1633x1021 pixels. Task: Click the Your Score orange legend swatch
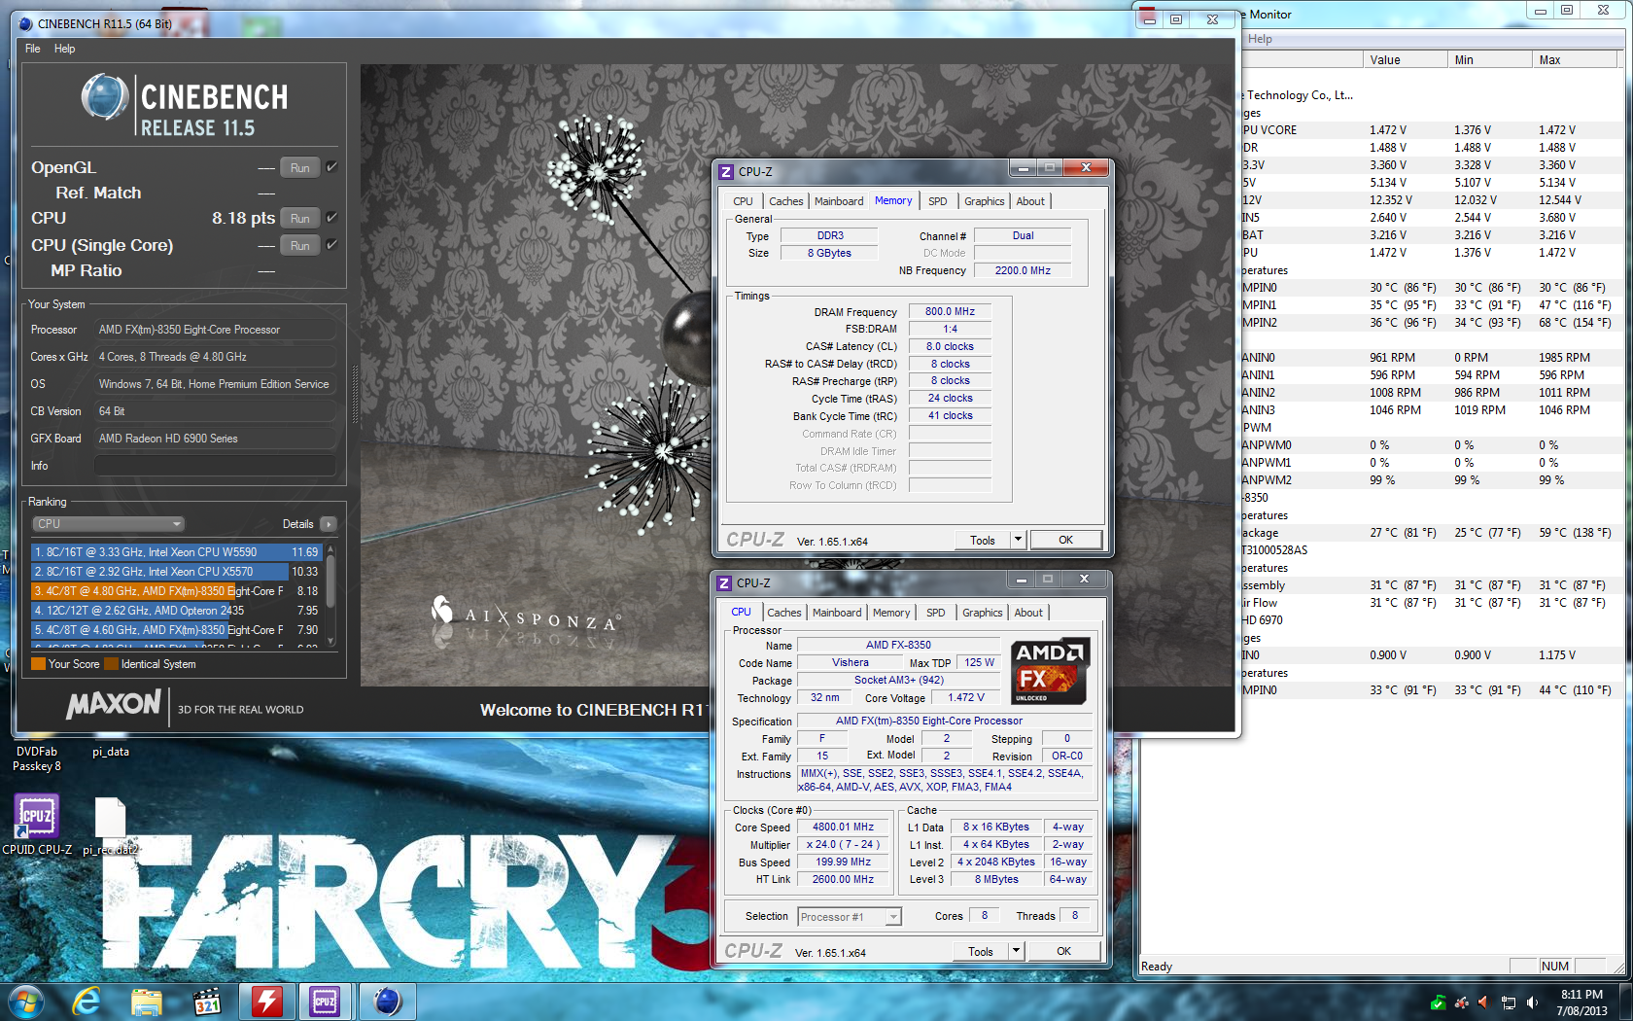click(38, 664)
